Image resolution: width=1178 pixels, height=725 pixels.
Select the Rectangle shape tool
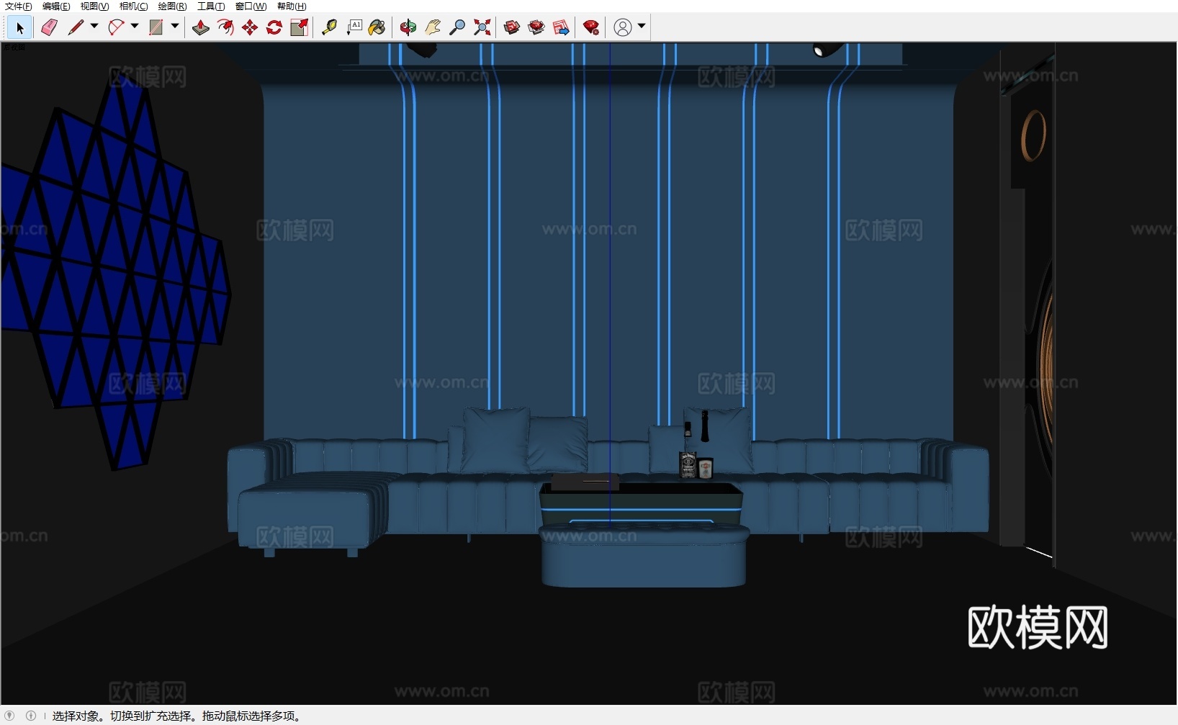pyautogui.click(x=156, y=27)
